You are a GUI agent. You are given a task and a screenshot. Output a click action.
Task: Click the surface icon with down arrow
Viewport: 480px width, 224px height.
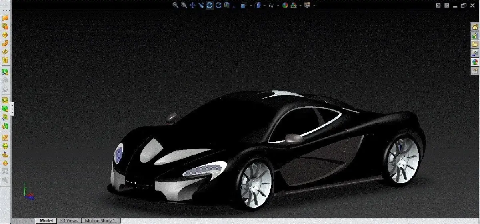[x=5, y=154]
